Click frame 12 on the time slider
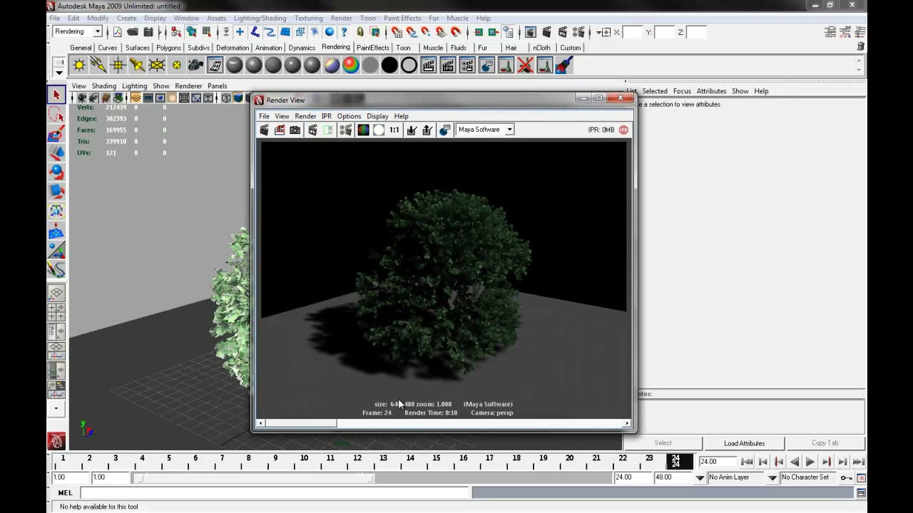 357,462
